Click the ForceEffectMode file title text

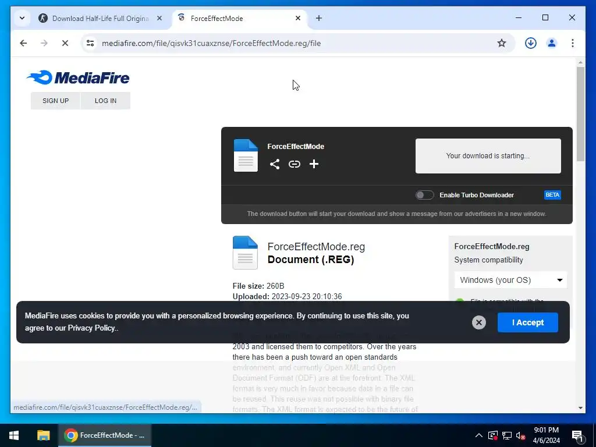coord(296,146)
